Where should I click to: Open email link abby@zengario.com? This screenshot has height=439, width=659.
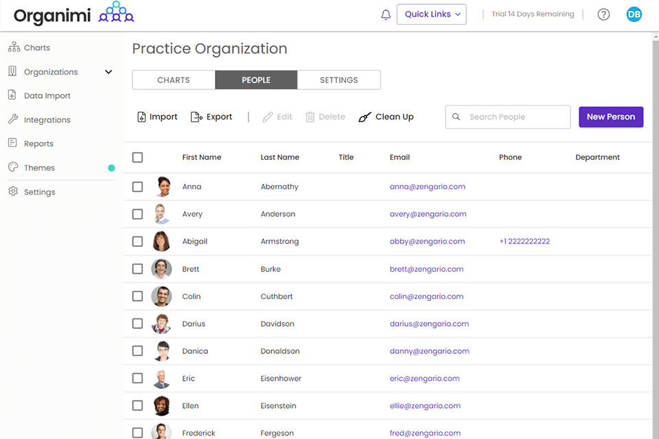(x=427, y=241)
